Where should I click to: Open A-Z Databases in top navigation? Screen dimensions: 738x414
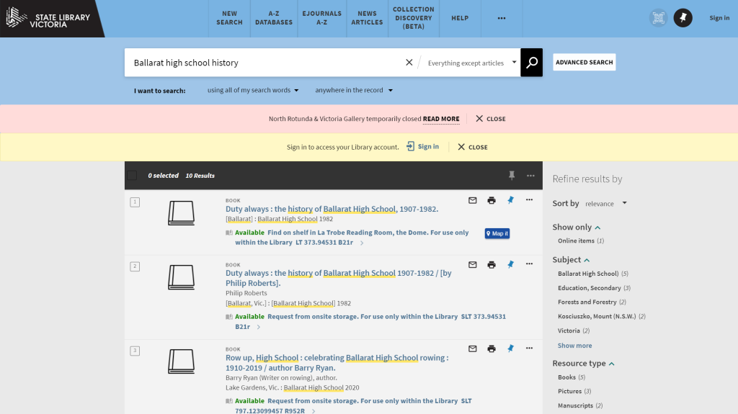[x=274, y=18]
